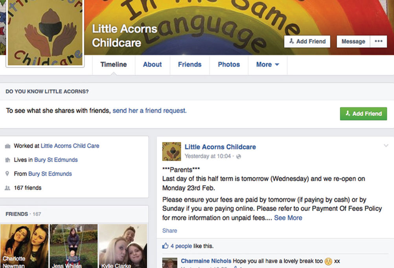This screenshot has height=268, width=394.
Task: Switch to the Timeline tab
Action: point(114,65)
